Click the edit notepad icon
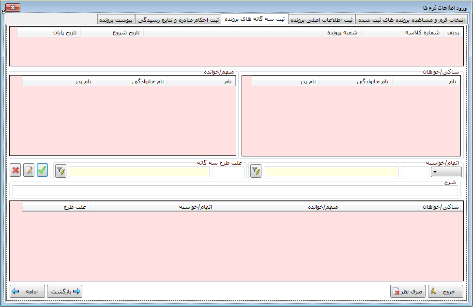The width and height of the screenshot is (473, 307). (29, 170)
